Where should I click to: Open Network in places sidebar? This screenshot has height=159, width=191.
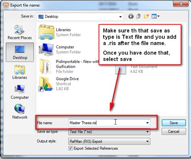point(20,111)
